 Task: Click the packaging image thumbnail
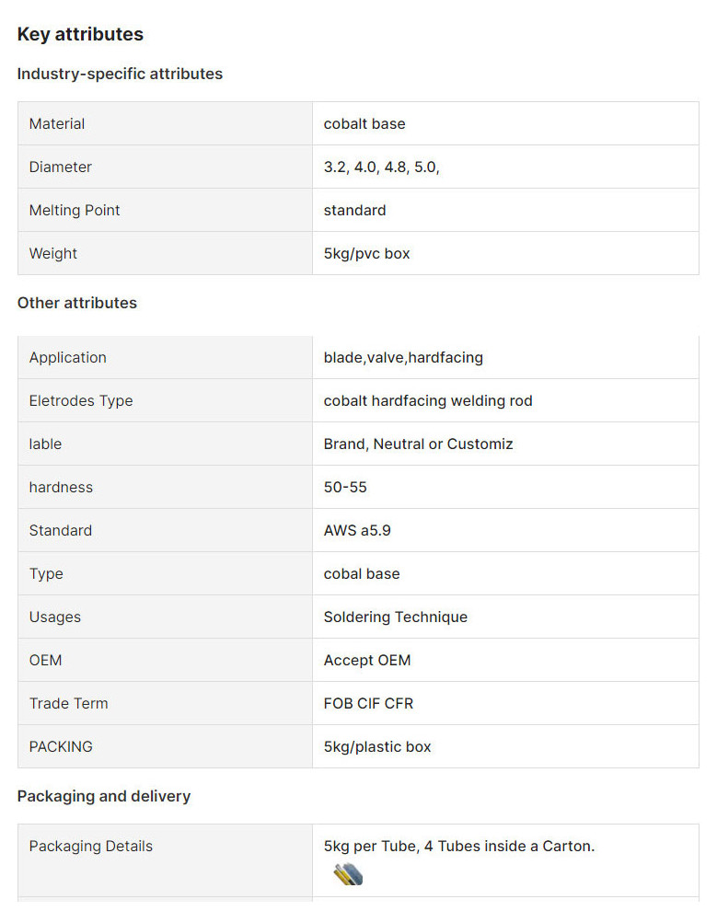coord(348,874)
